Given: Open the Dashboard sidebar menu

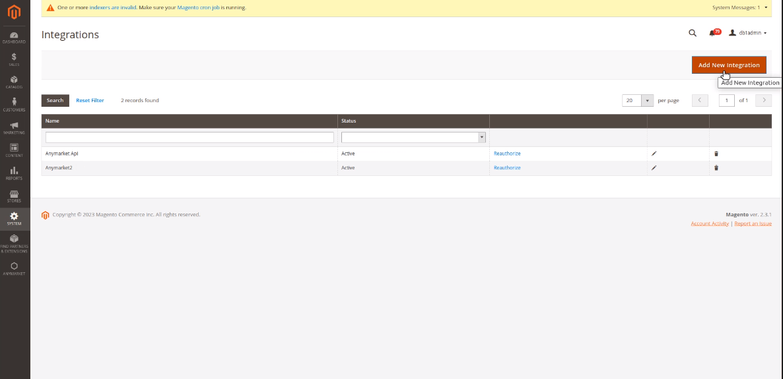Looking at the screenshot, I should [x=14, y=38].
